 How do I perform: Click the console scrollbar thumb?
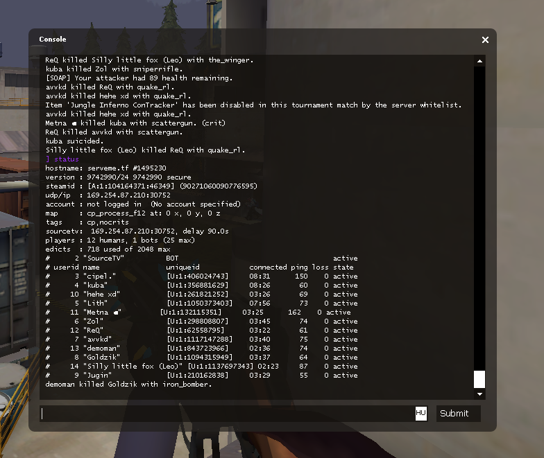coord(479,379)
